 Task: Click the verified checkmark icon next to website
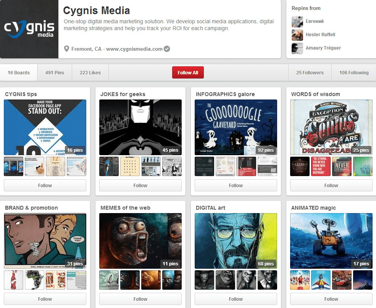pos(167,49)
